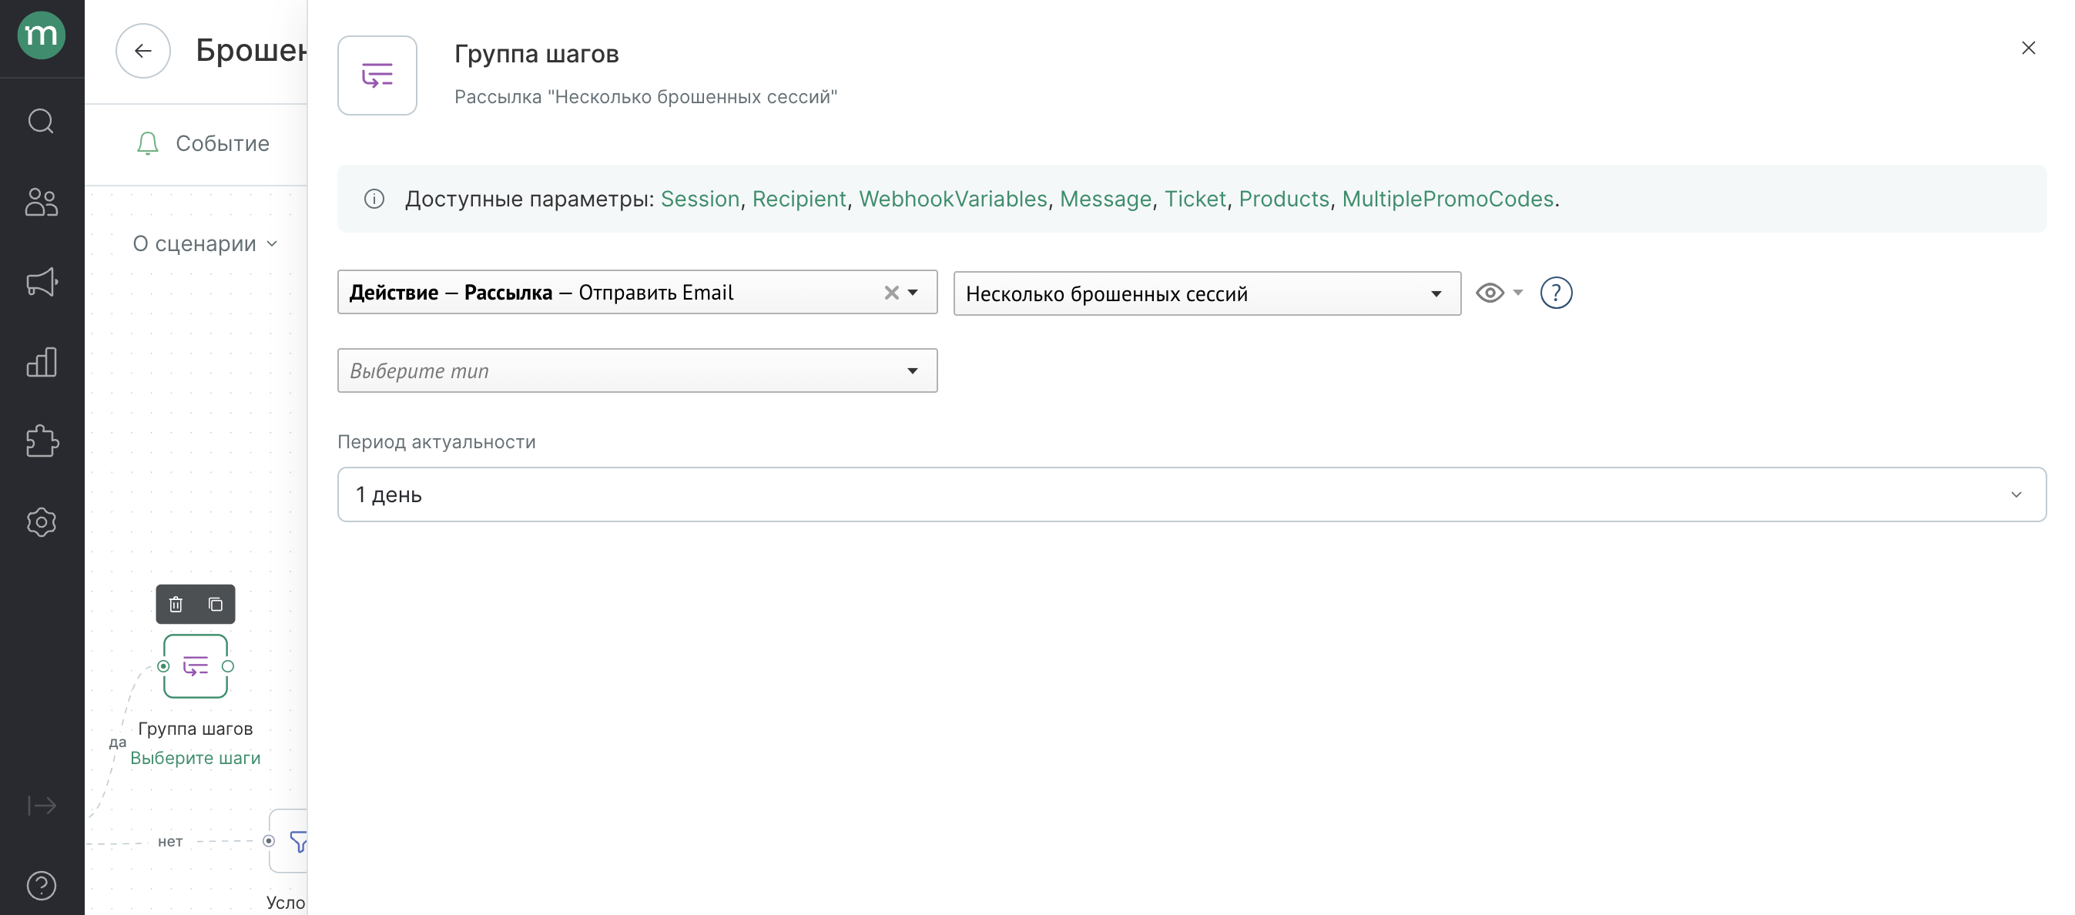Open the Ticket parameter link
Image resolution: width=2075 pixels, height=915 pixels.
coord(1195,199)
